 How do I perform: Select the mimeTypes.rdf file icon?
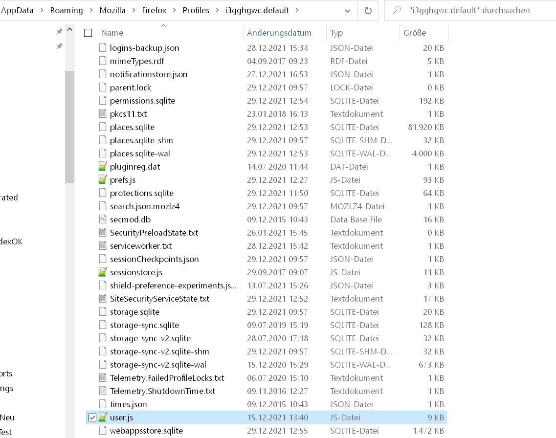103,61
